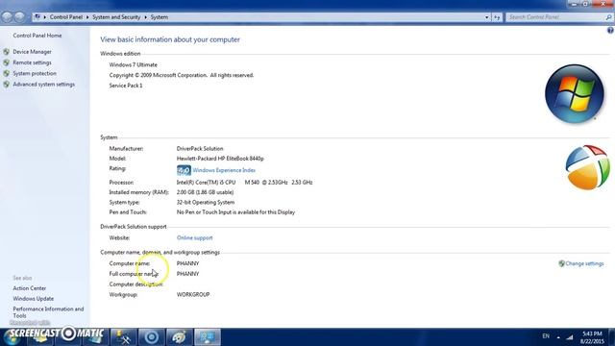The width and height of the screenshot is (615, 346).
Task: Open the tools app on the taskbar
Action: 124,337
